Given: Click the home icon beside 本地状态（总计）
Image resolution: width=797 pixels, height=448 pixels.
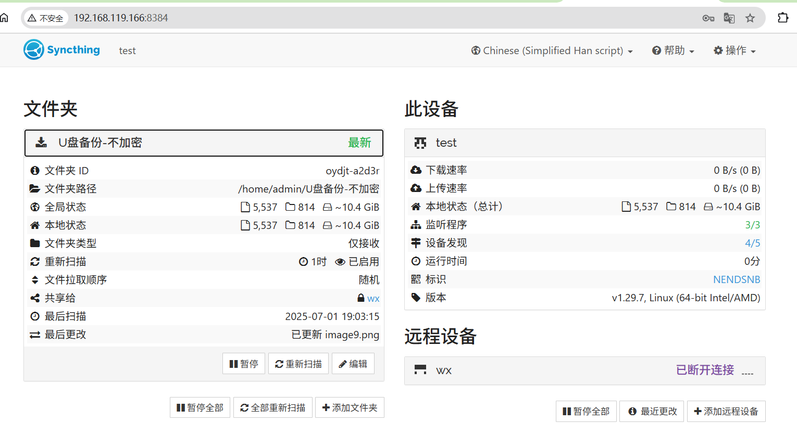Looking at the screenshot, I should coord(416,207).
